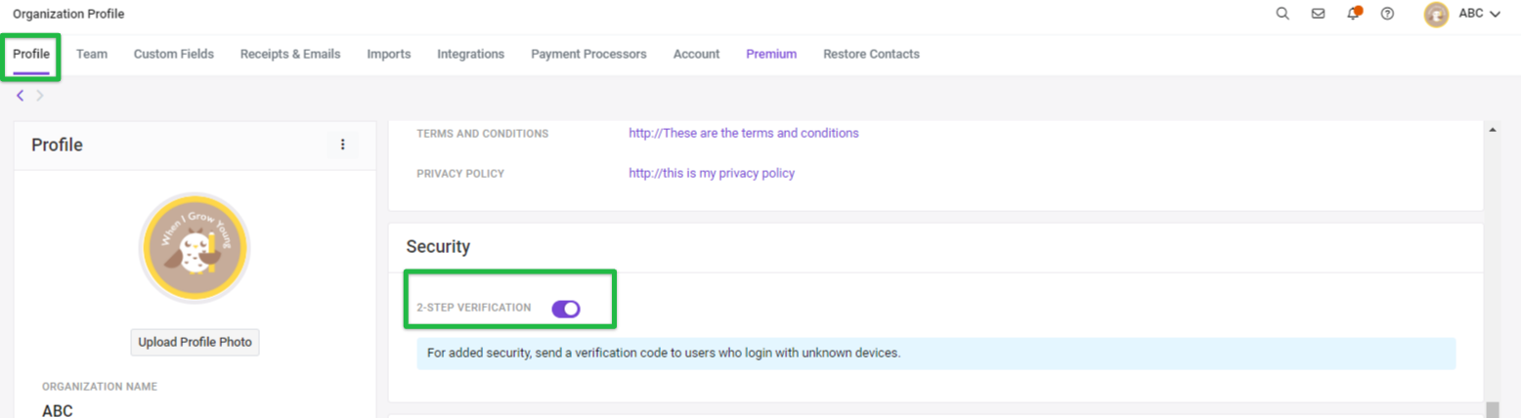Expand the ABC account dropdown arrow
Image resolution: width=1521 pixels, height=418 pixels.
point(1495,14)
